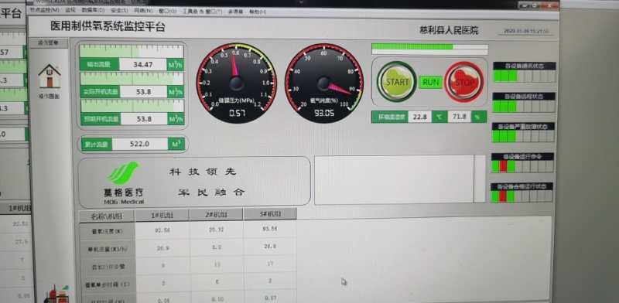The width and height of the screenshot is (619, 303).
Task: Click the 522.0 cumulative flow field
Action: (140, 144)
